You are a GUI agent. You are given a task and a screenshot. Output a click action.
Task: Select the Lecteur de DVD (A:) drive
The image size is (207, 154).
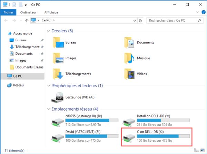(73, 97)
